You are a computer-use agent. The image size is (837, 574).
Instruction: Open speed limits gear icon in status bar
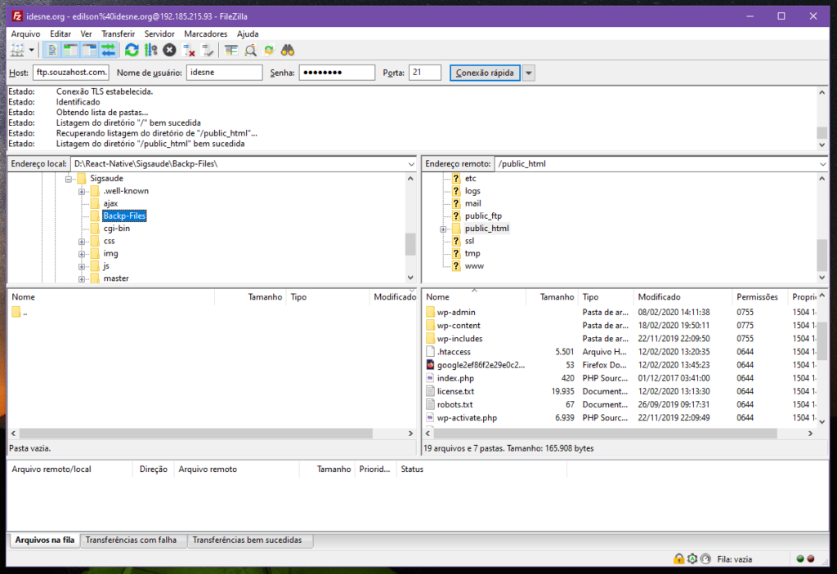(x=692, y=558)
